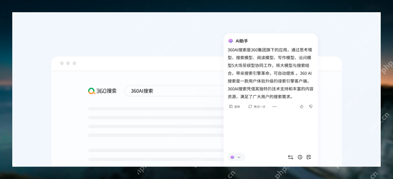
Task: Expand the assistant model selector dropdown
Action: click(236, 157)
